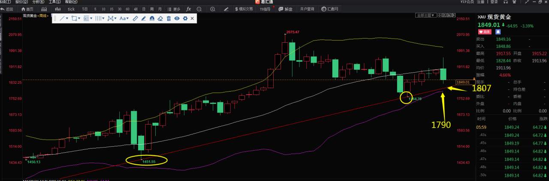Click the 自选 add-to-favorites button

coord(485,32)
